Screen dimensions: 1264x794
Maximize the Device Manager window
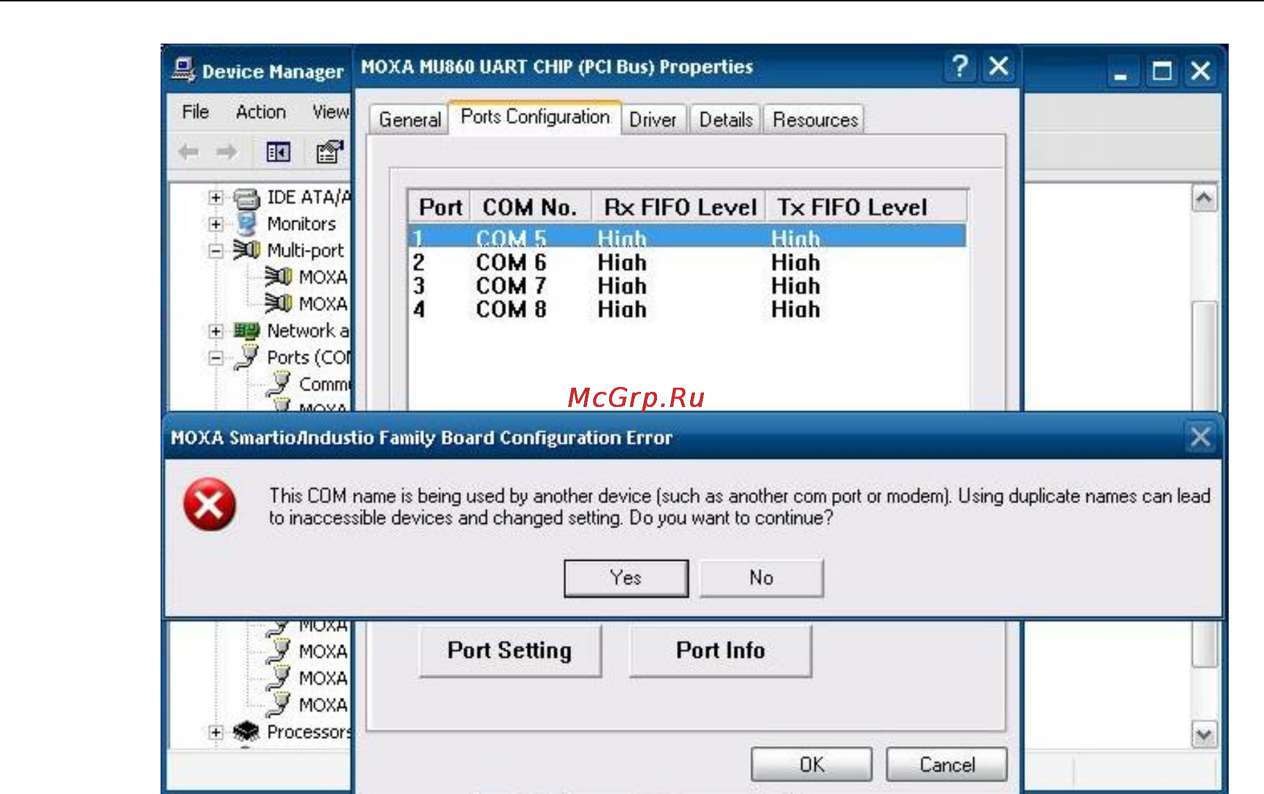[1162, 71]
